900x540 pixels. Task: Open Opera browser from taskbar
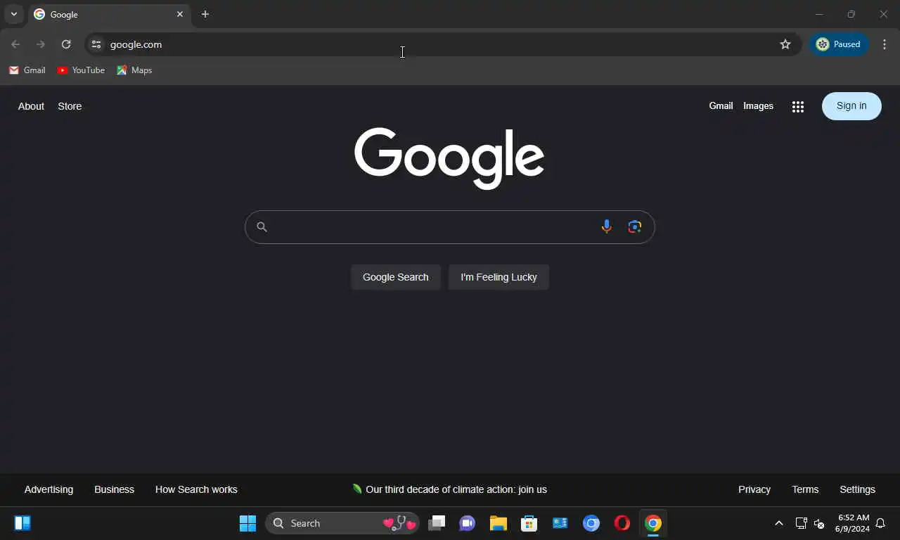click(x=622, y=523)
